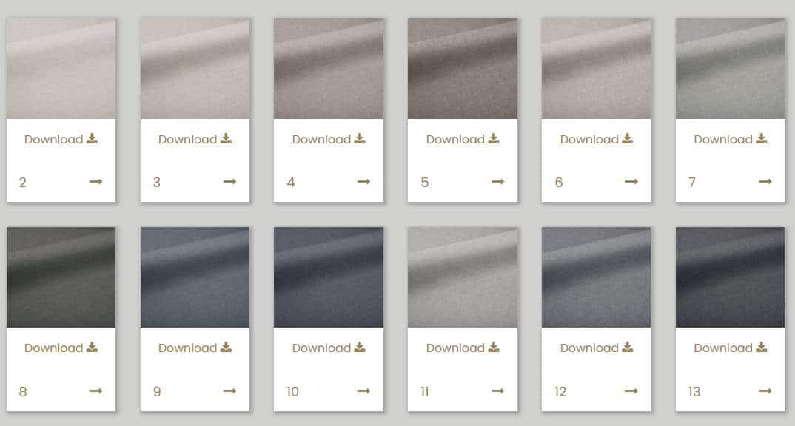Viewport: 795px width, 426px height.
Task: Click the download icon on card 10
Action: [360, 347]
